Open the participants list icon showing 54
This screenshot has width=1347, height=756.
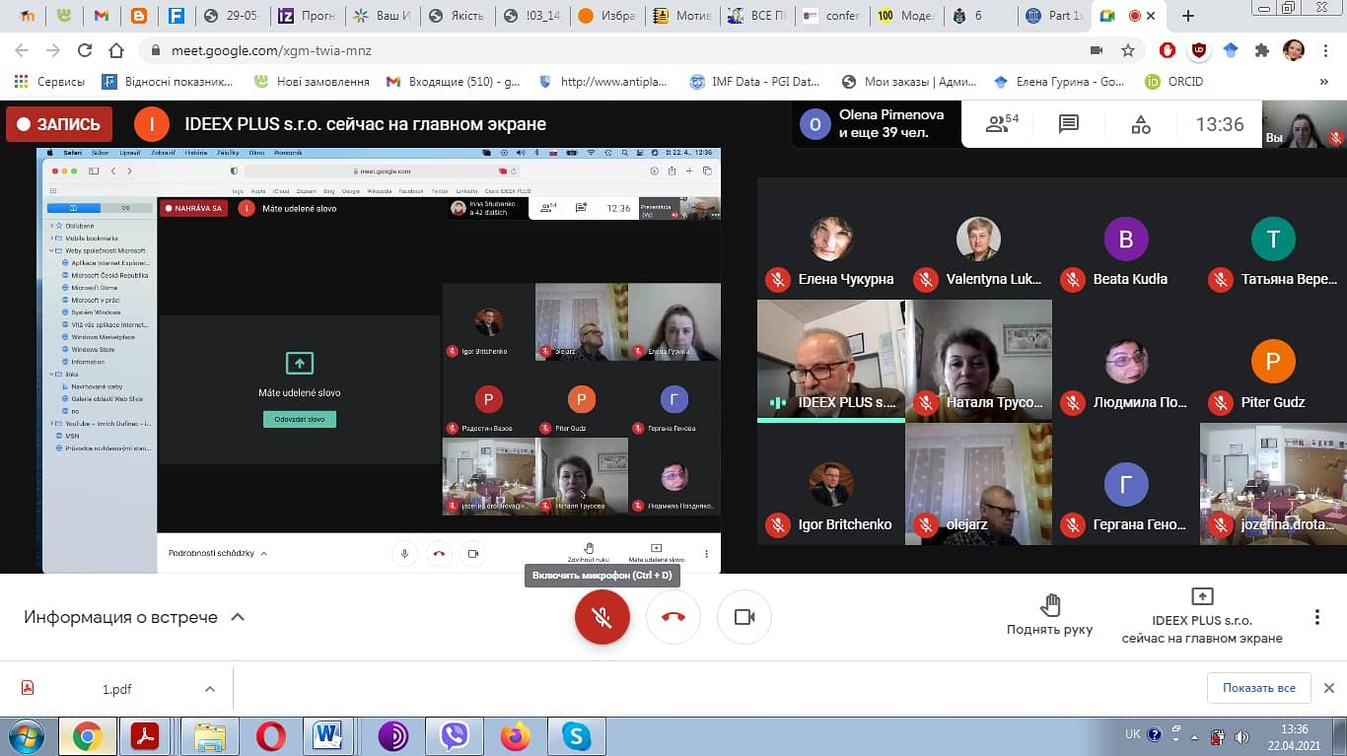(x=1003, y=124)
